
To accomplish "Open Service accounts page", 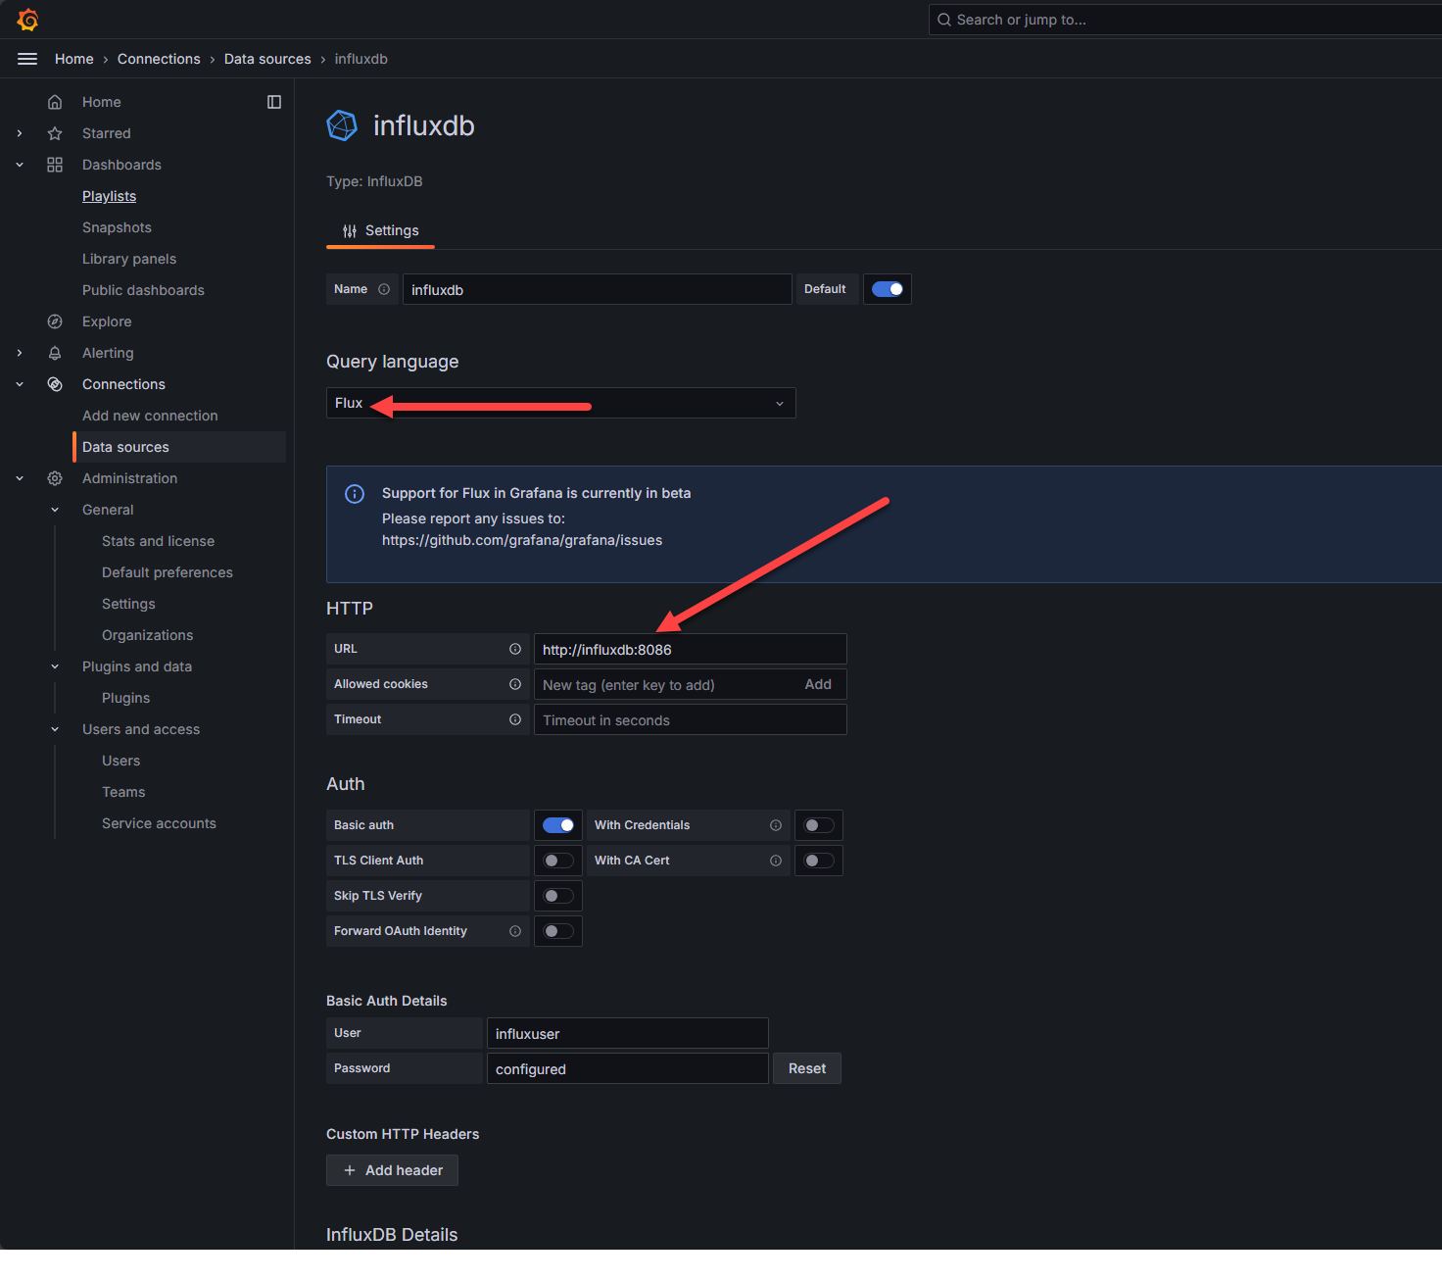I will (x=159, y=823).
